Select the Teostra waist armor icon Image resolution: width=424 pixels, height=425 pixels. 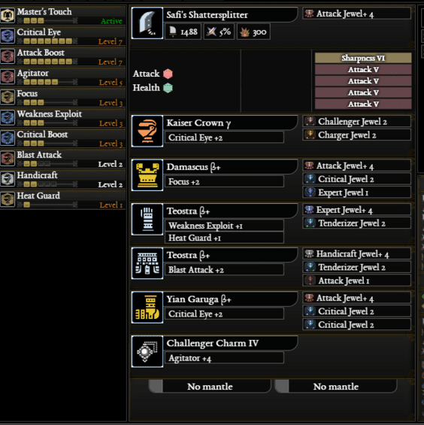pos(147,263)
